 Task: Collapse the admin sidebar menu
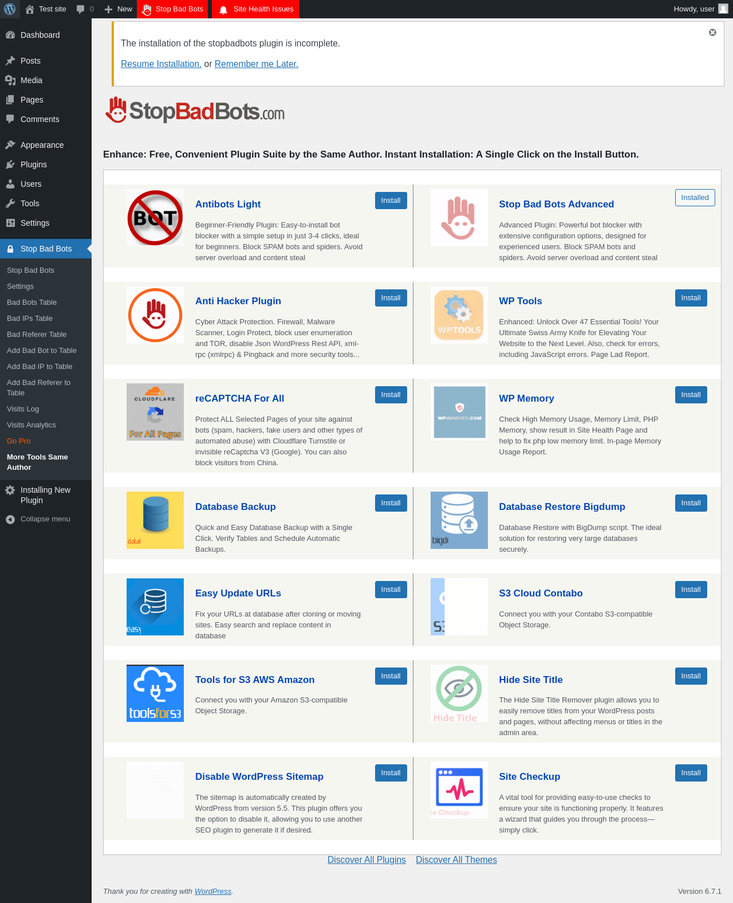pyautogui.click(x=46, y=519)
